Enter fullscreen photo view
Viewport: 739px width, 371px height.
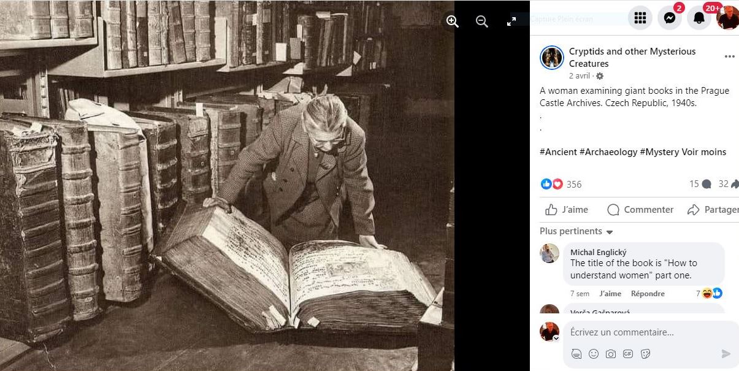tap(511, 21)
